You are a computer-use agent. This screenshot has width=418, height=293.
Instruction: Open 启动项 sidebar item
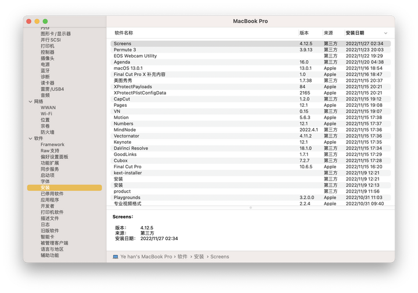pyautogui.click(x=48, y=175)
